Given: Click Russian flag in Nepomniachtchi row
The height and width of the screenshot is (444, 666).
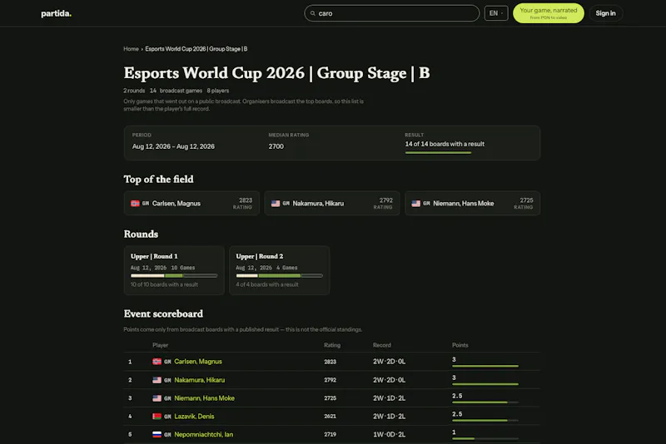Looking at the screenshot, I should tap(157, 435).
